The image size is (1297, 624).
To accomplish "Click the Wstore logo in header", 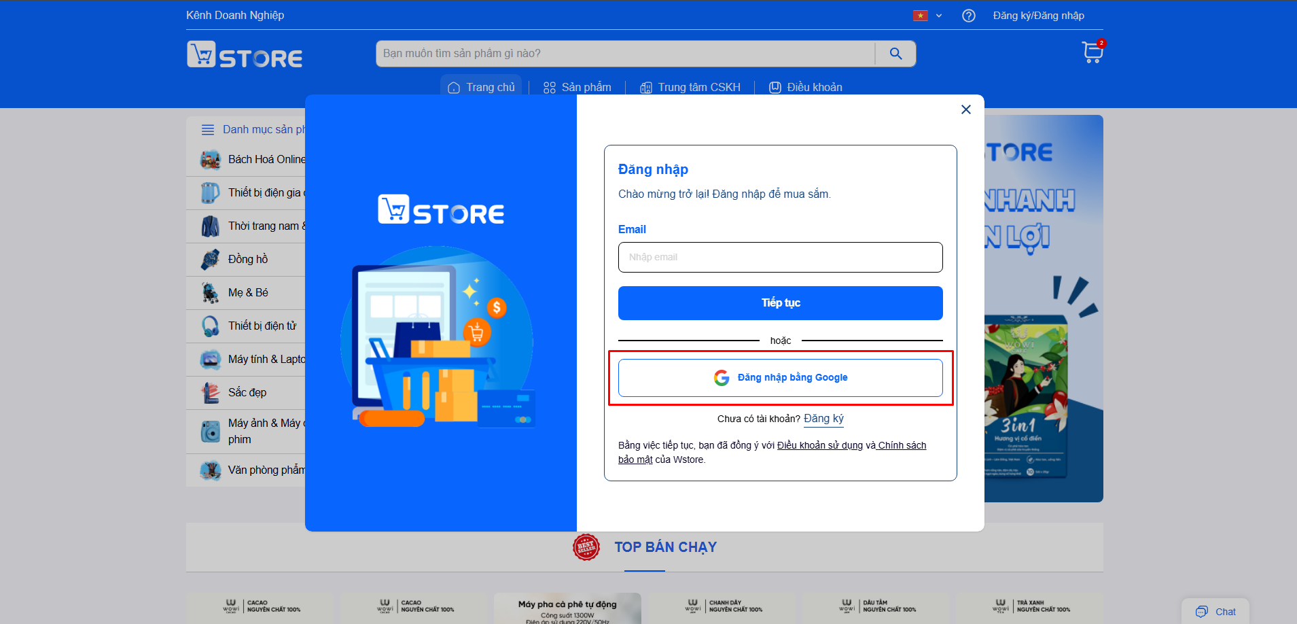I will (x=245, y=54).
